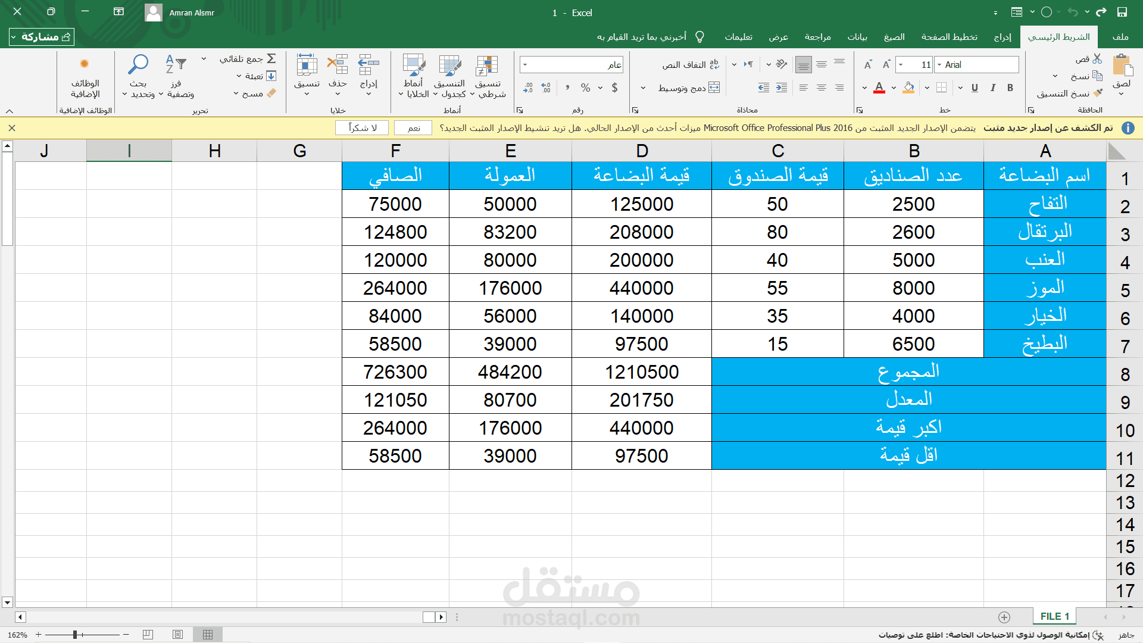Switch to the Insert ribbon tab

1002,37
